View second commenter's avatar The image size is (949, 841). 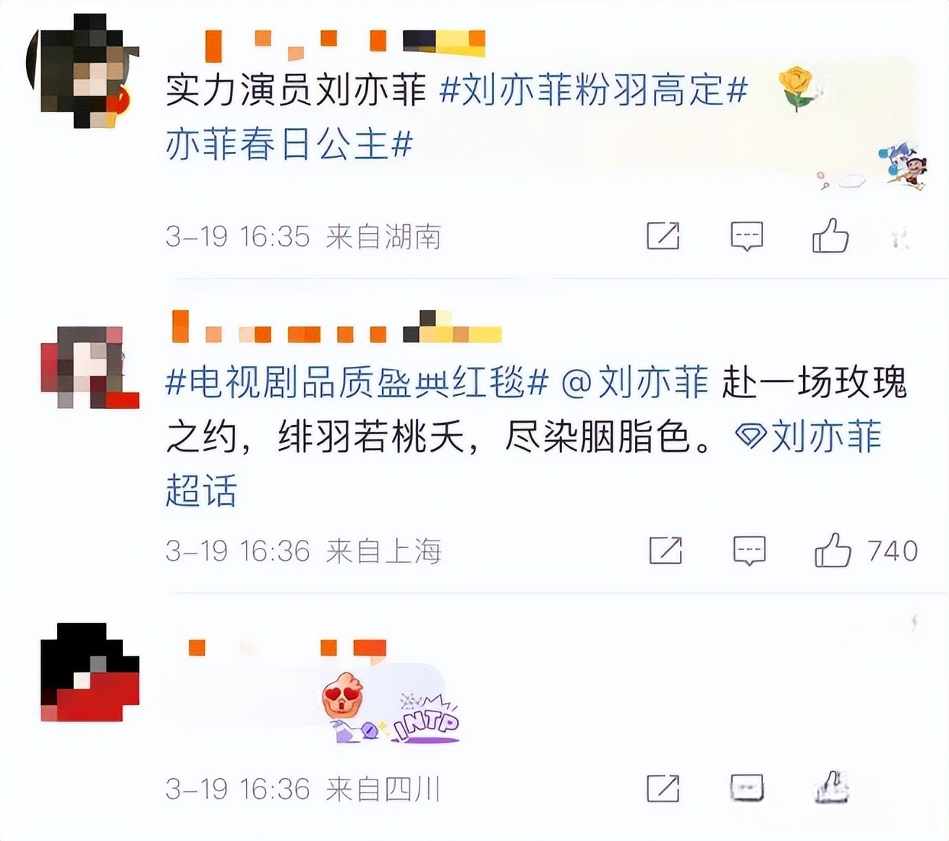click(90, 368)
